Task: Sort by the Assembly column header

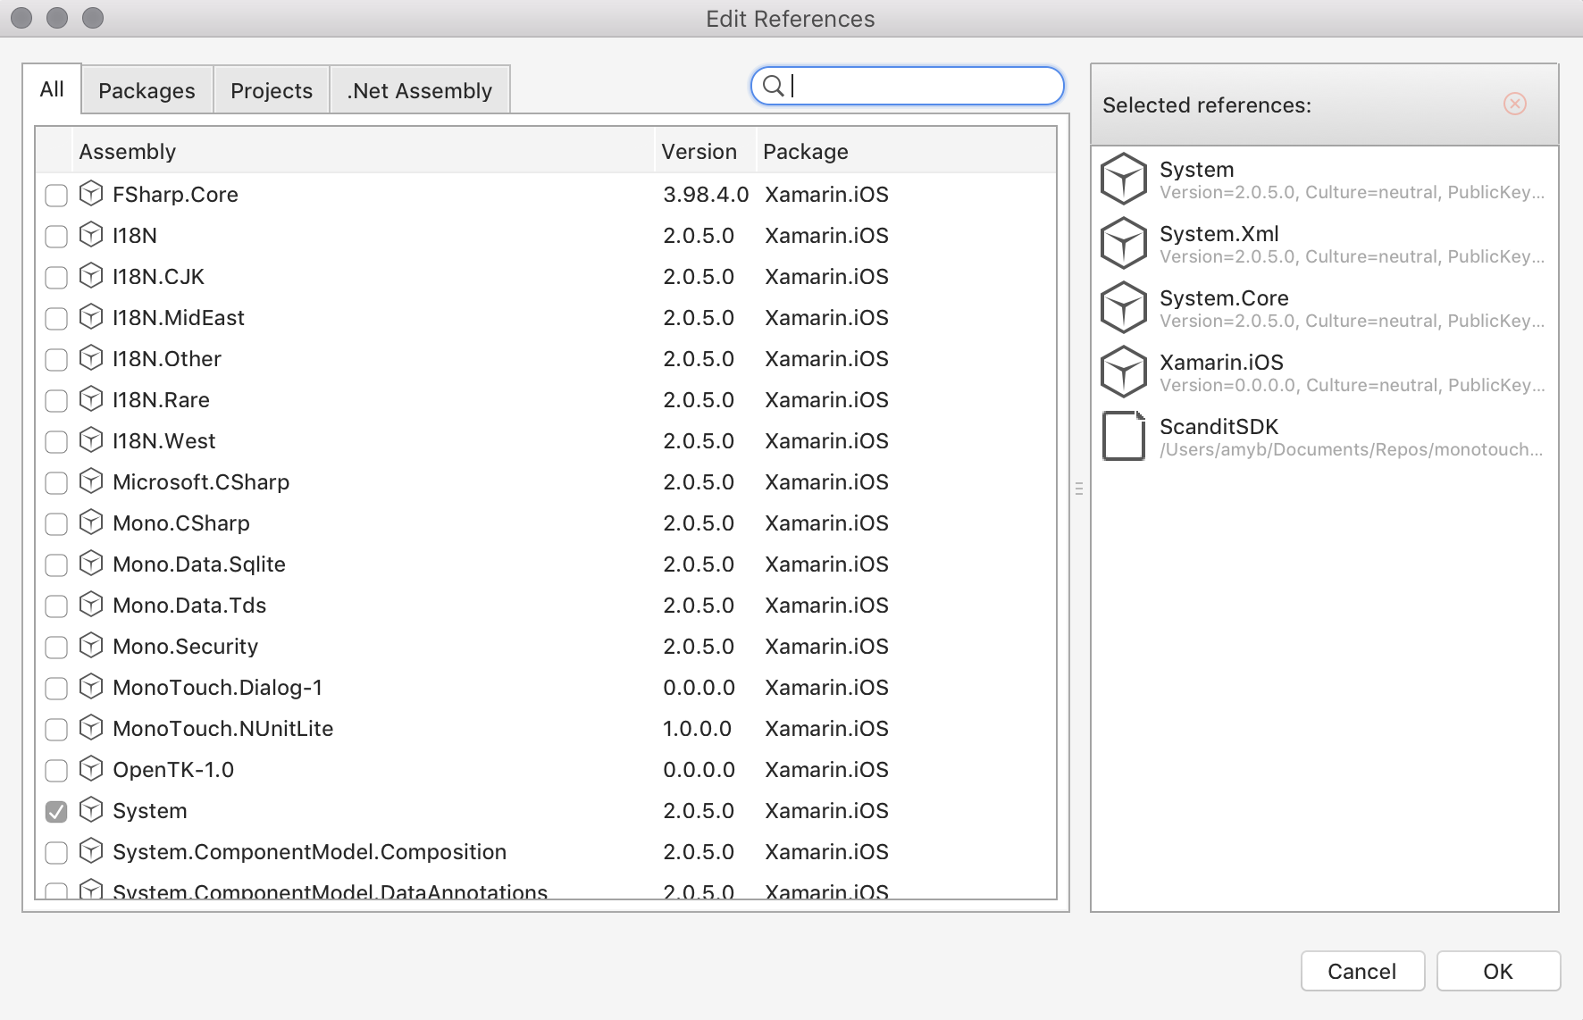Action: coord(364,151)
